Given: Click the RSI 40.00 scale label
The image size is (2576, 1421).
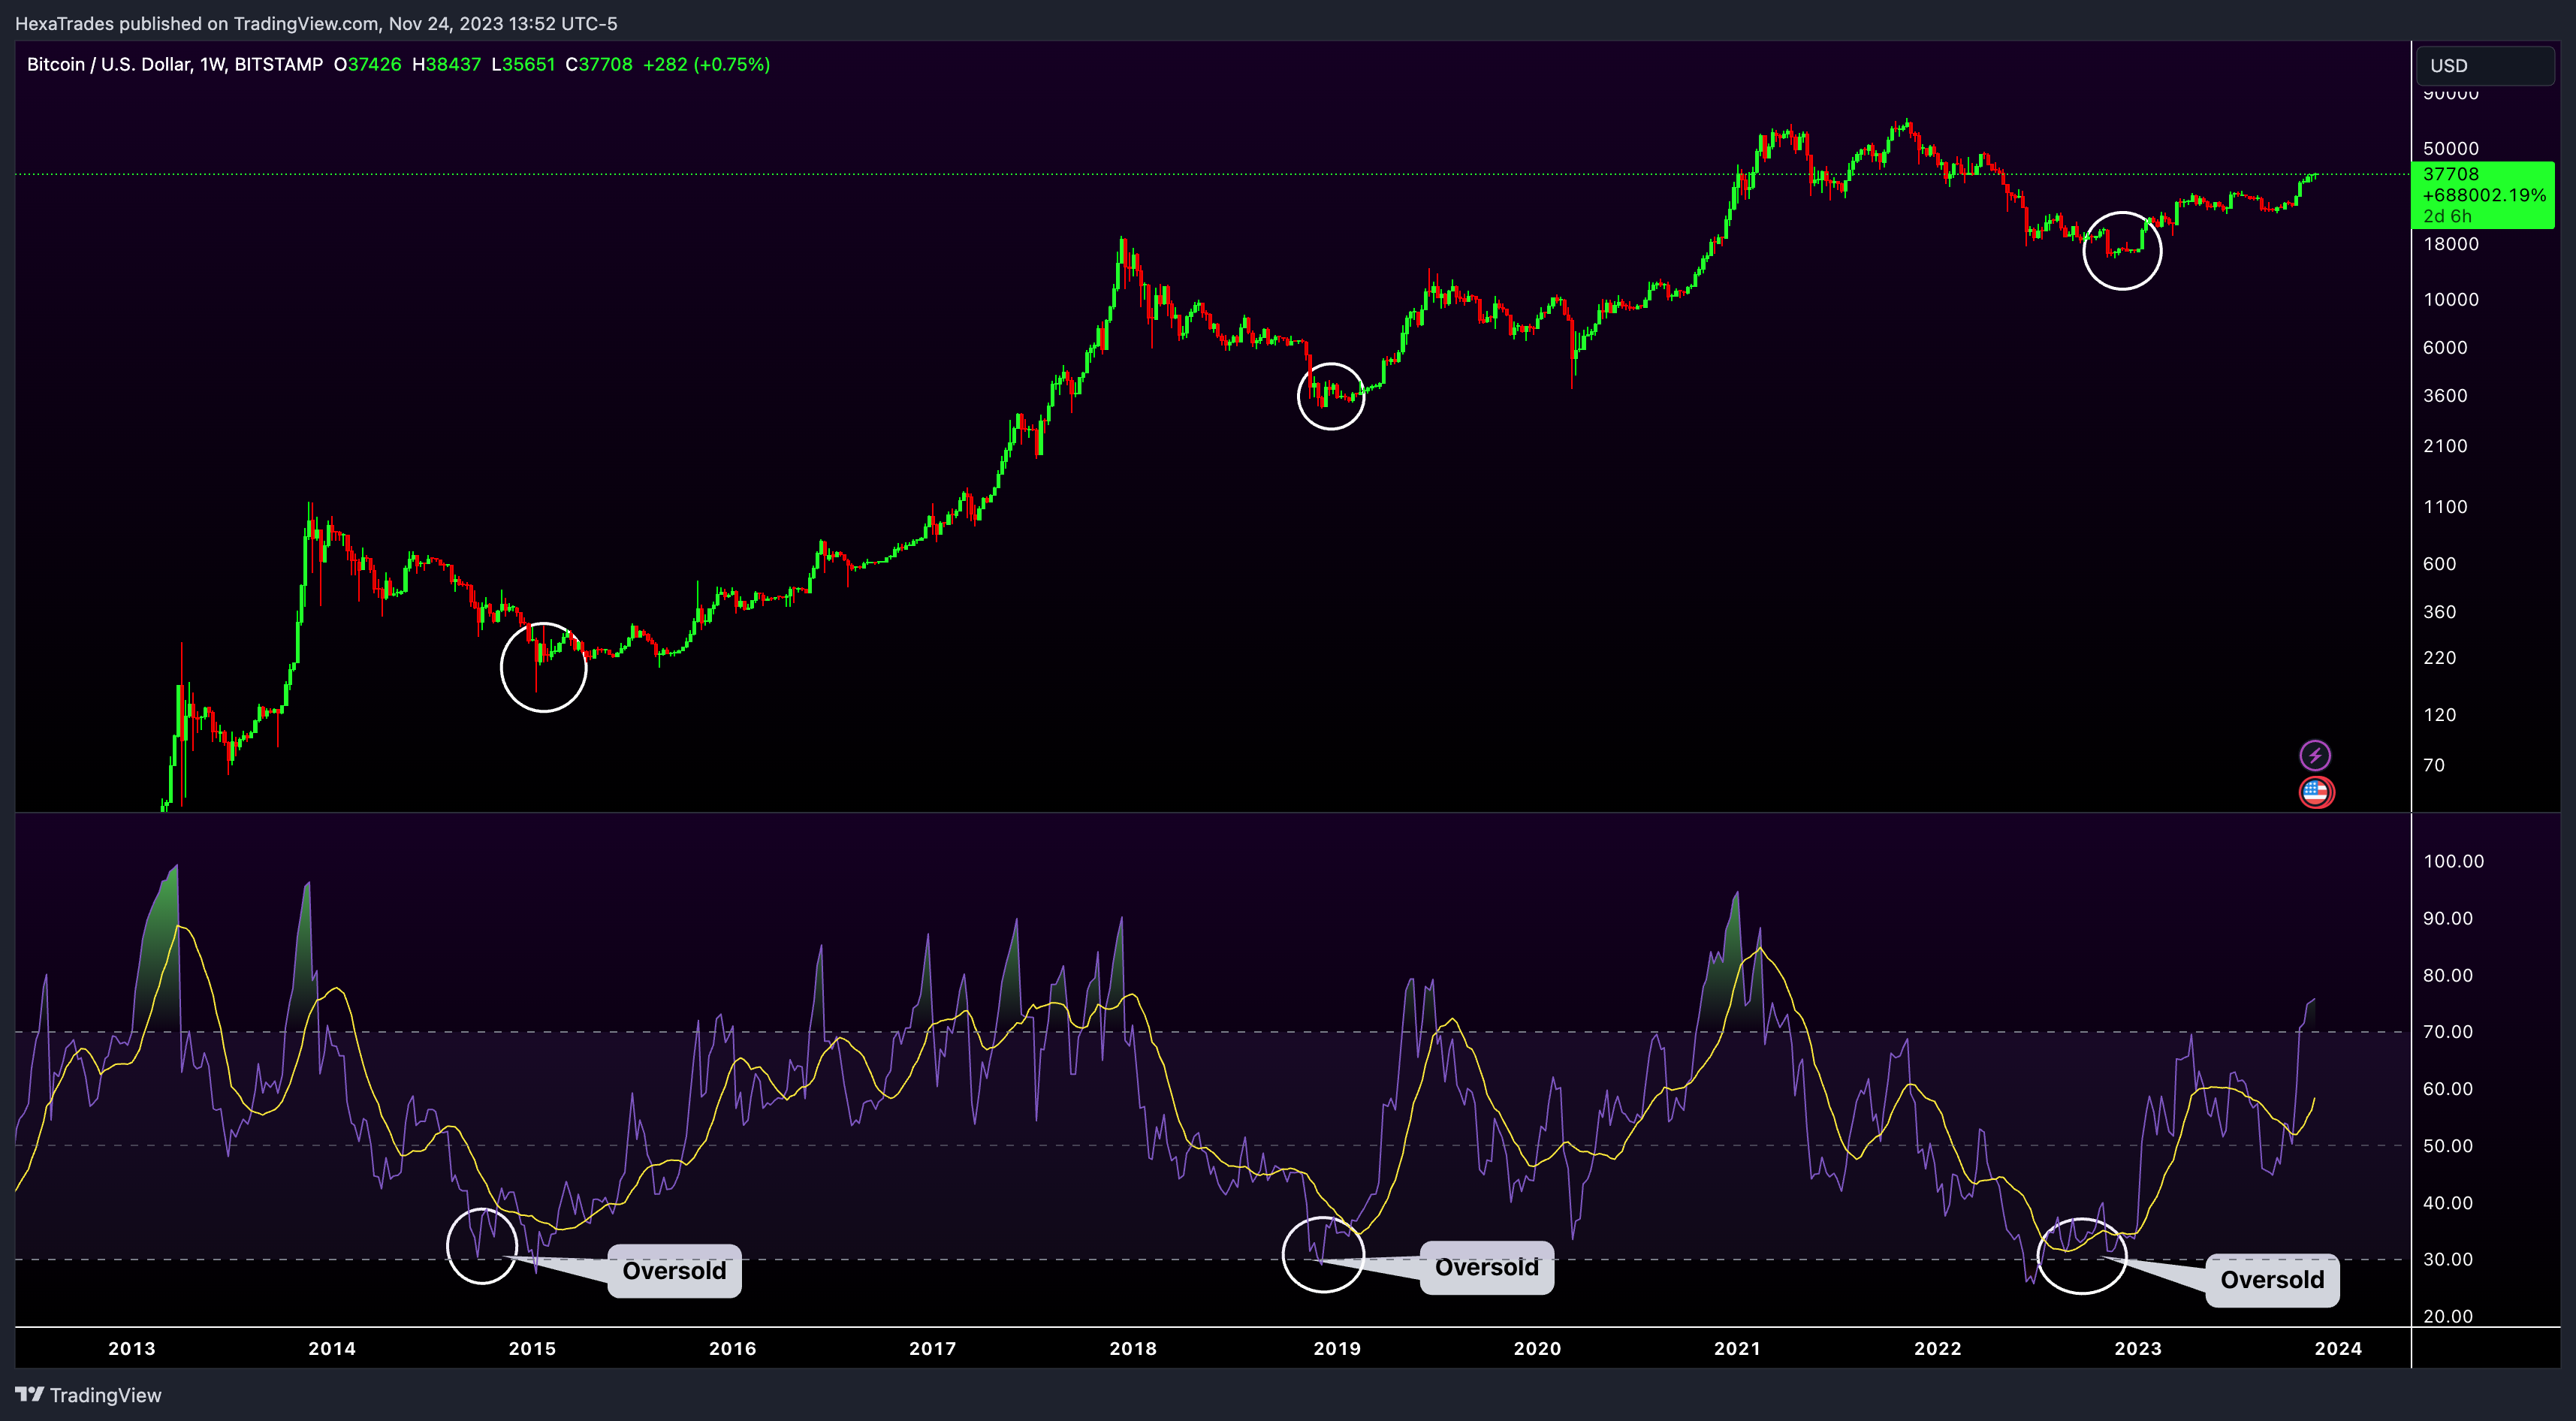Looking at the screenshot, I should pos(2447,1202).
